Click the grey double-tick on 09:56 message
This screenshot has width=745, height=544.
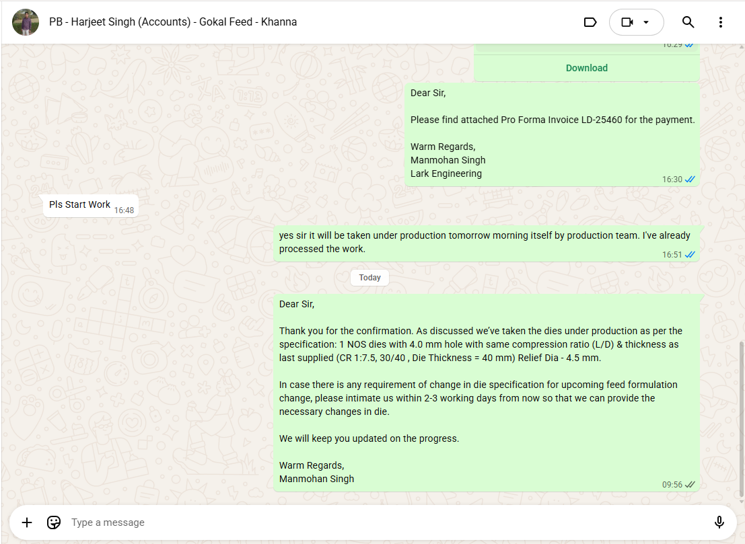pyautogui.click(x=690, y=485)
